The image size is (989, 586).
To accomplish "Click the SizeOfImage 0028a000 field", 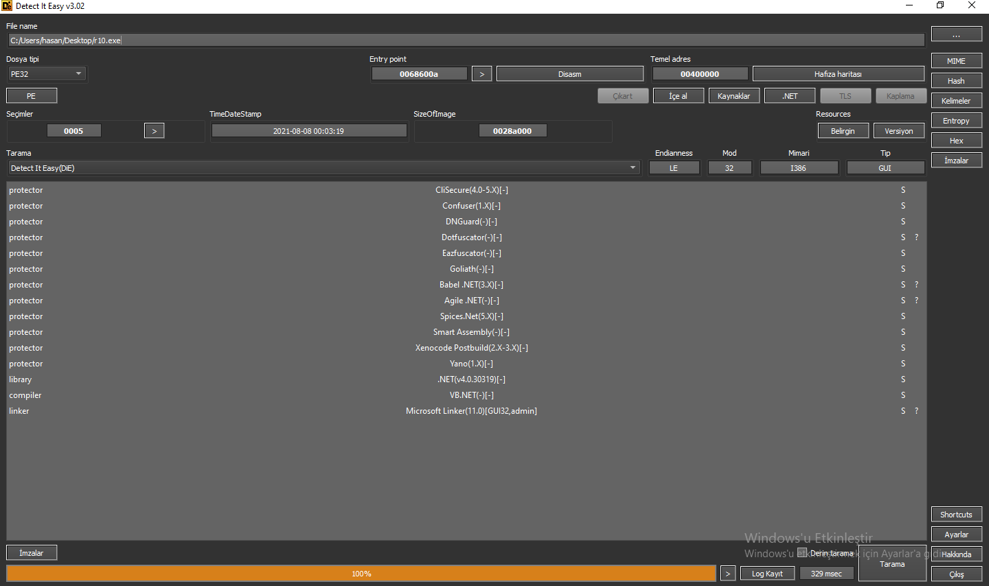I will point(512,131).
